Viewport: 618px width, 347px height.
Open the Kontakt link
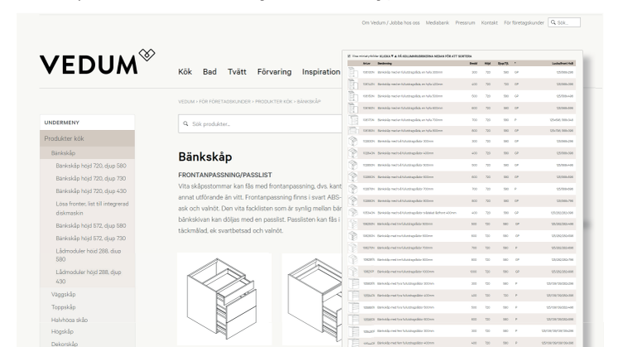pos(489,23)
